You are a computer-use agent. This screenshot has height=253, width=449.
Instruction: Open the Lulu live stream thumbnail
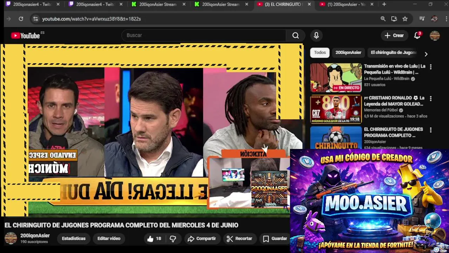tap(336, 78)
